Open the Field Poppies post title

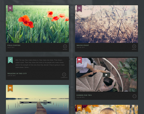14,45
